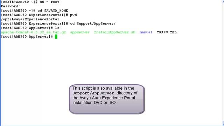Select the manual directory name
The width and height of the screenshot is (224, 126).
click(x=146, y=32)
